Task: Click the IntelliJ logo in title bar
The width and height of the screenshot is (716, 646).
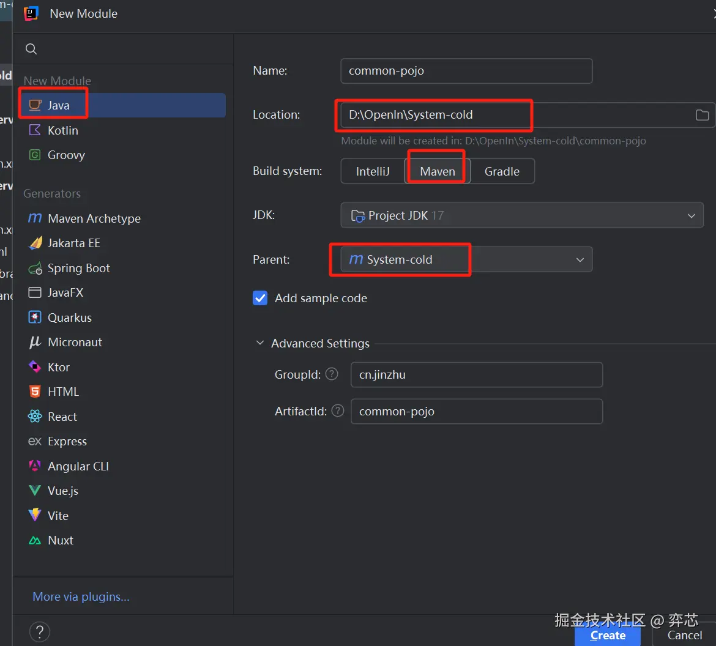Action: pos(31,13)
